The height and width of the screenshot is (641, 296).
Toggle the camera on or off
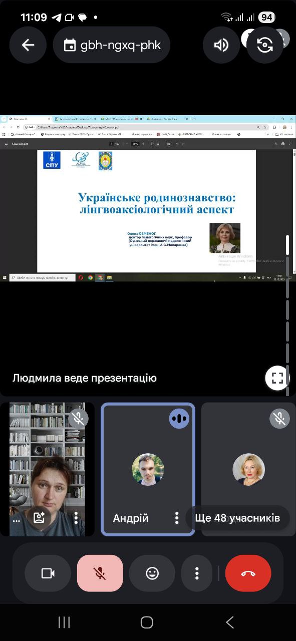(x=48, y=573)
